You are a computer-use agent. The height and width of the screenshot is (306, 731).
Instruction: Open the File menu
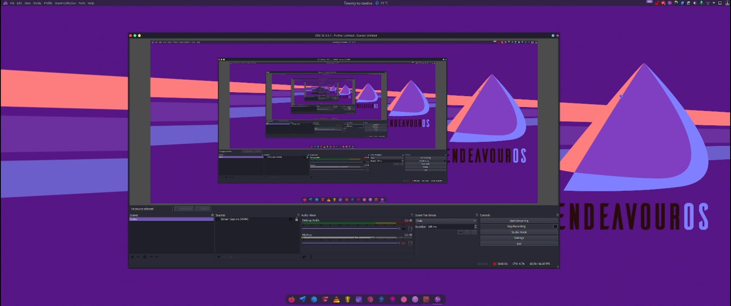[12, 3]
